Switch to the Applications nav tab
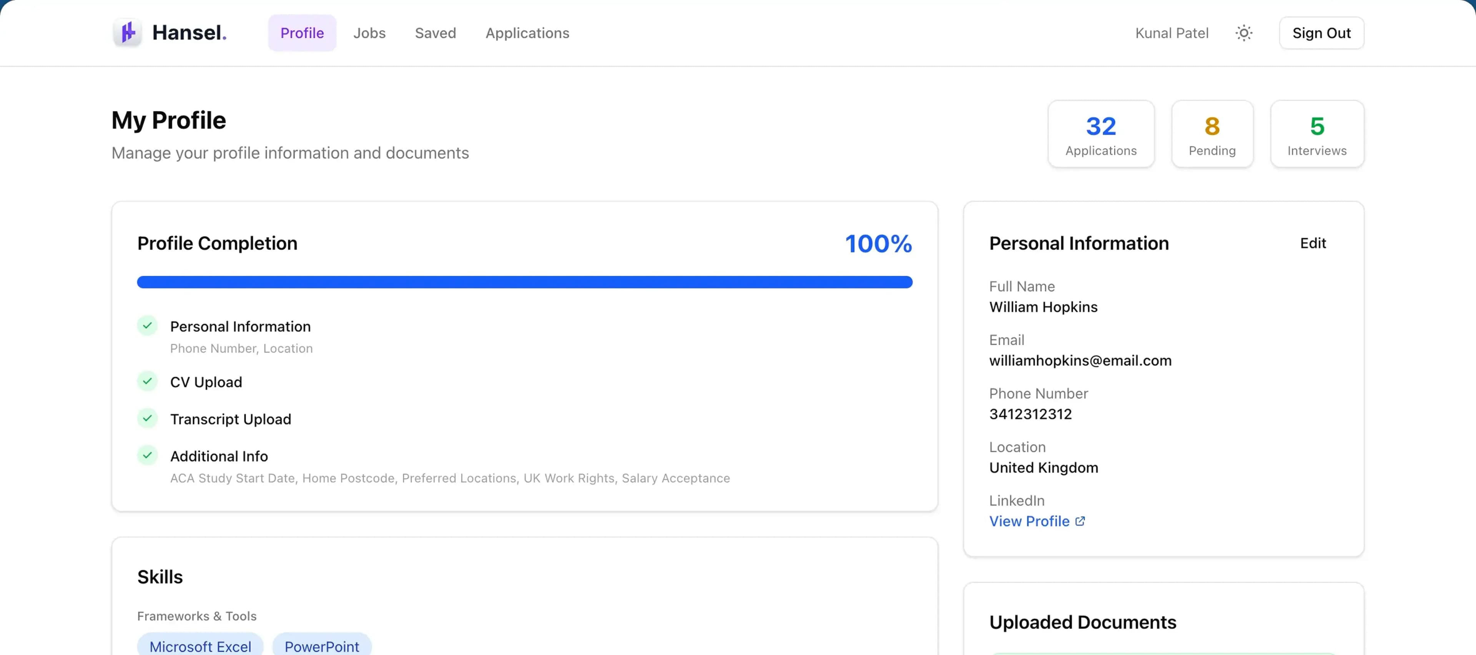Viewport: 1476px width, 655px height. (x=527, y=33)
